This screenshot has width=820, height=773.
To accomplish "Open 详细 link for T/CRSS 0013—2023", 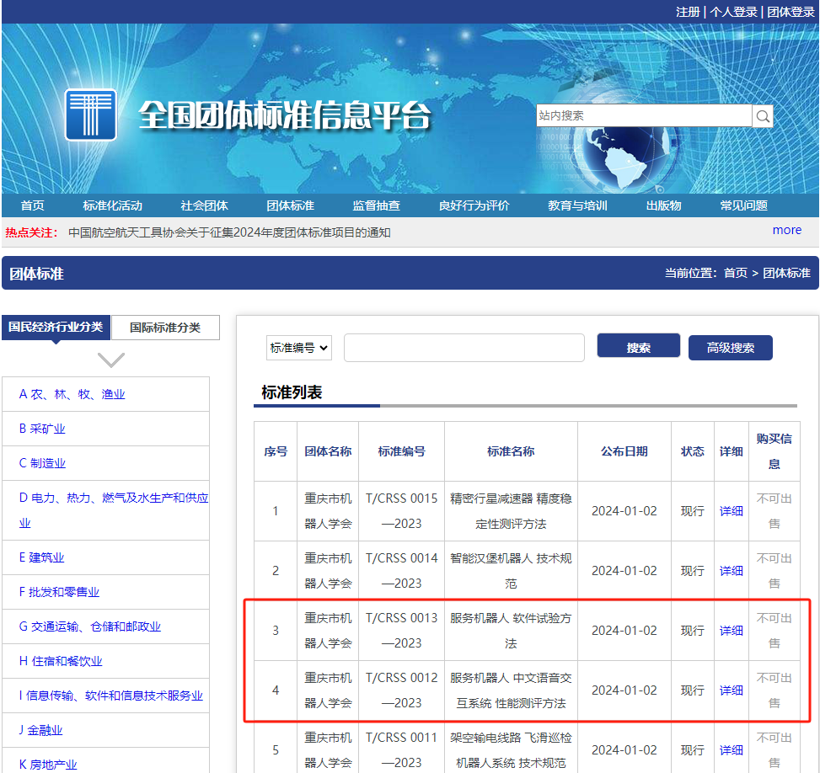I will 731,631.
